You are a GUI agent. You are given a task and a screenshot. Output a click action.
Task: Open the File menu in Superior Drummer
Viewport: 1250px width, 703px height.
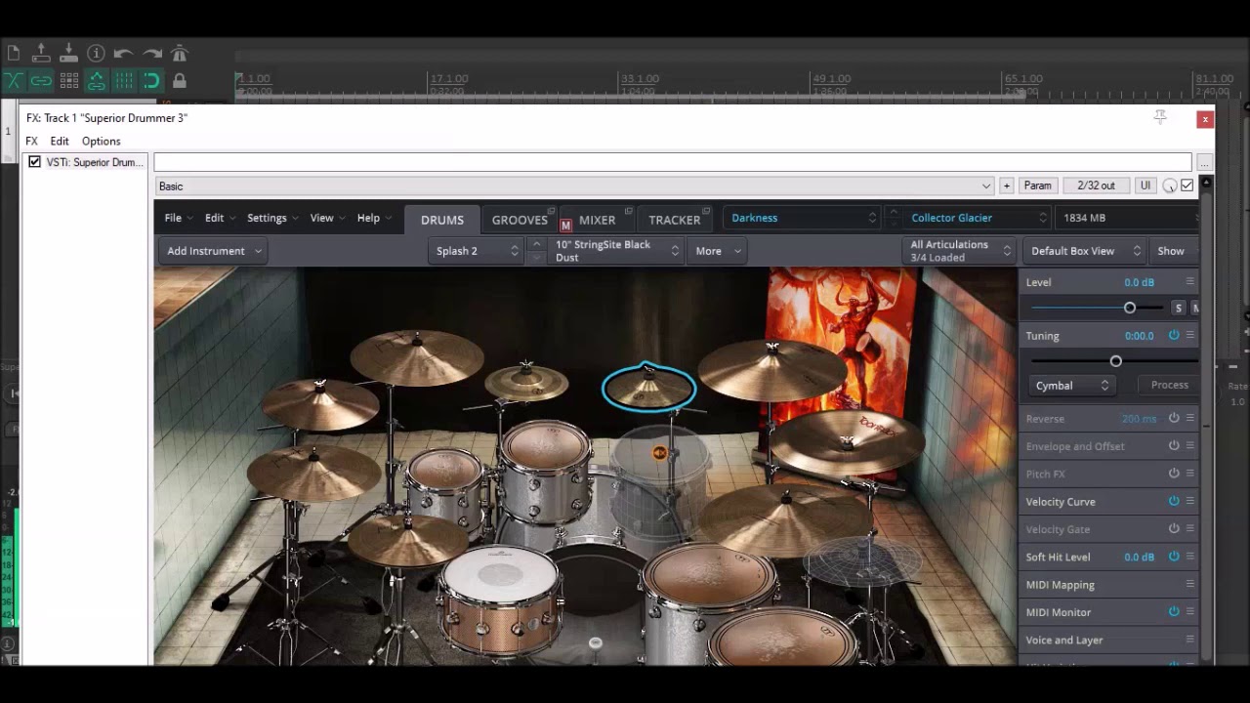point(177,218)
